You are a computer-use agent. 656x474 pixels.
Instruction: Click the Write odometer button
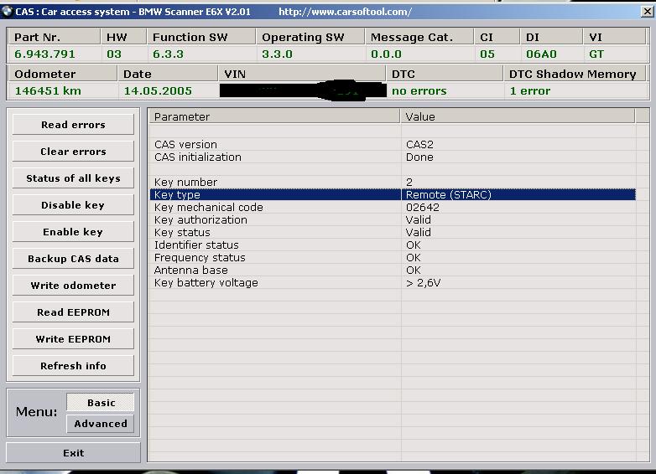(73, 286)
